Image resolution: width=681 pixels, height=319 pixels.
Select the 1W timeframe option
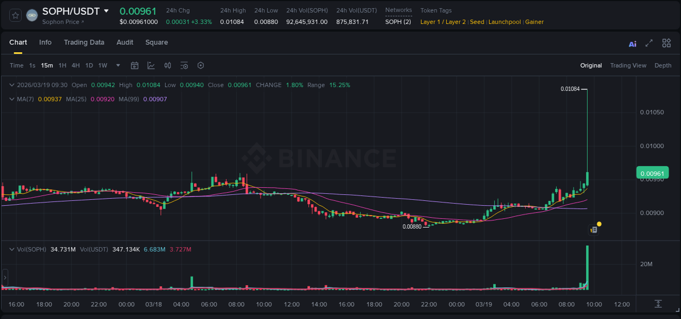coord(102,65)
